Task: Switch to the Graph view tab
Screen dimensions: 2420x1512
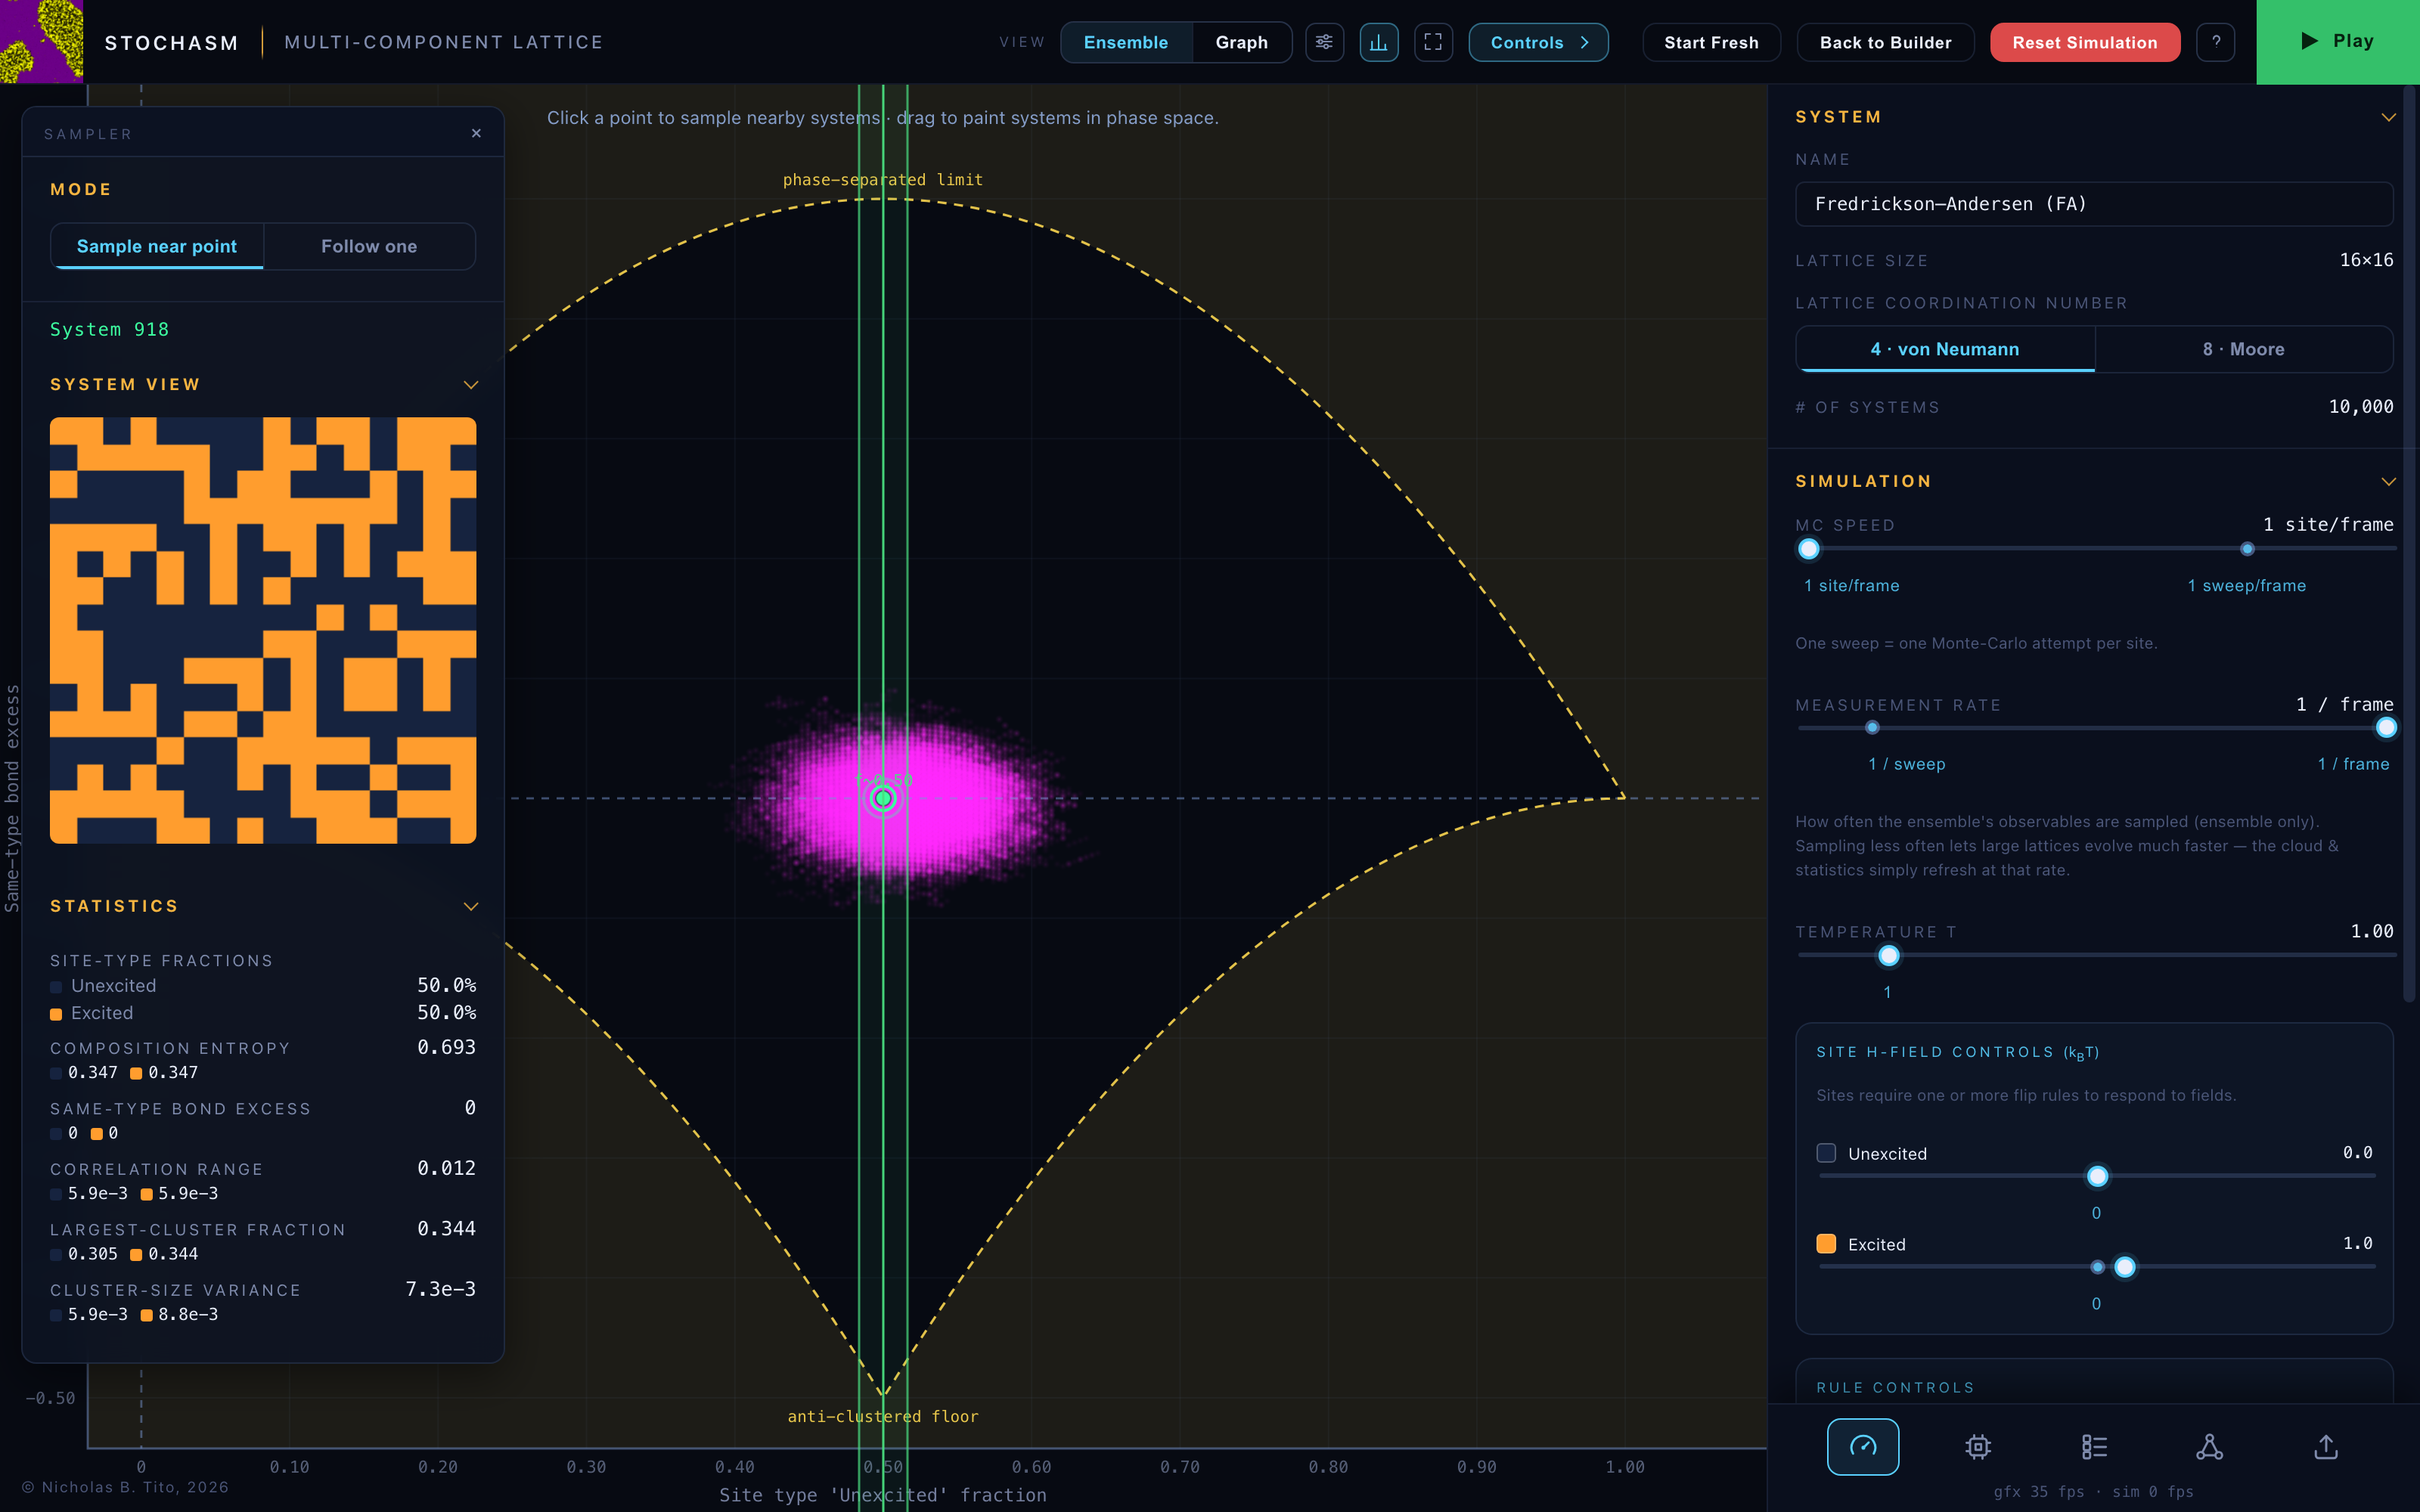Action: [1241, 42]
